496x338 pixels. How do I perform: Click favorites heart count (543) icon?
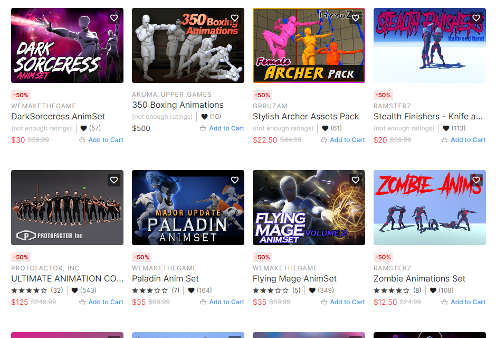[x=74, y=290]
